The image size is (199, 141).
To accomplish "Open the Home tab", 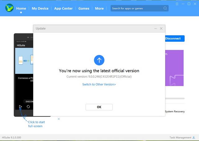I will [x=21, y=8].
